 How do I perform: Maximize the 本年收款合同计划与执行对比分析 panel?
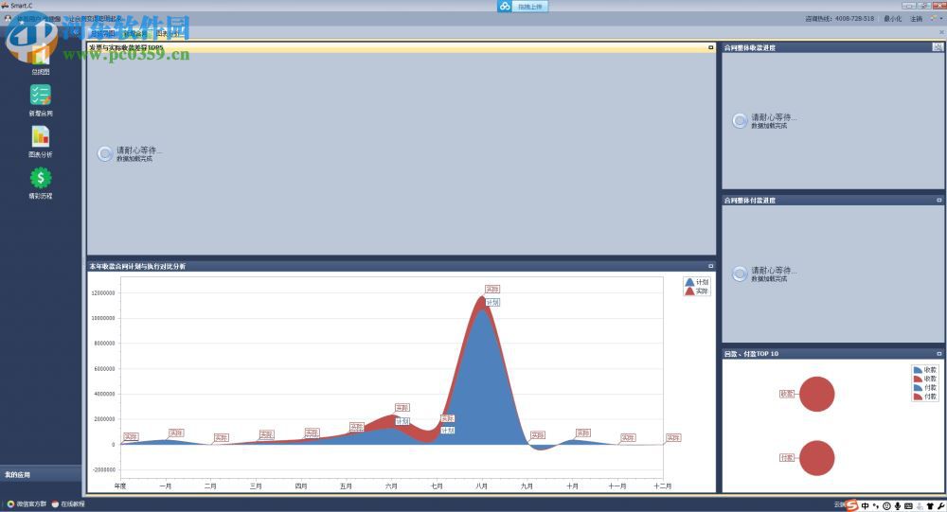(710, 266)
